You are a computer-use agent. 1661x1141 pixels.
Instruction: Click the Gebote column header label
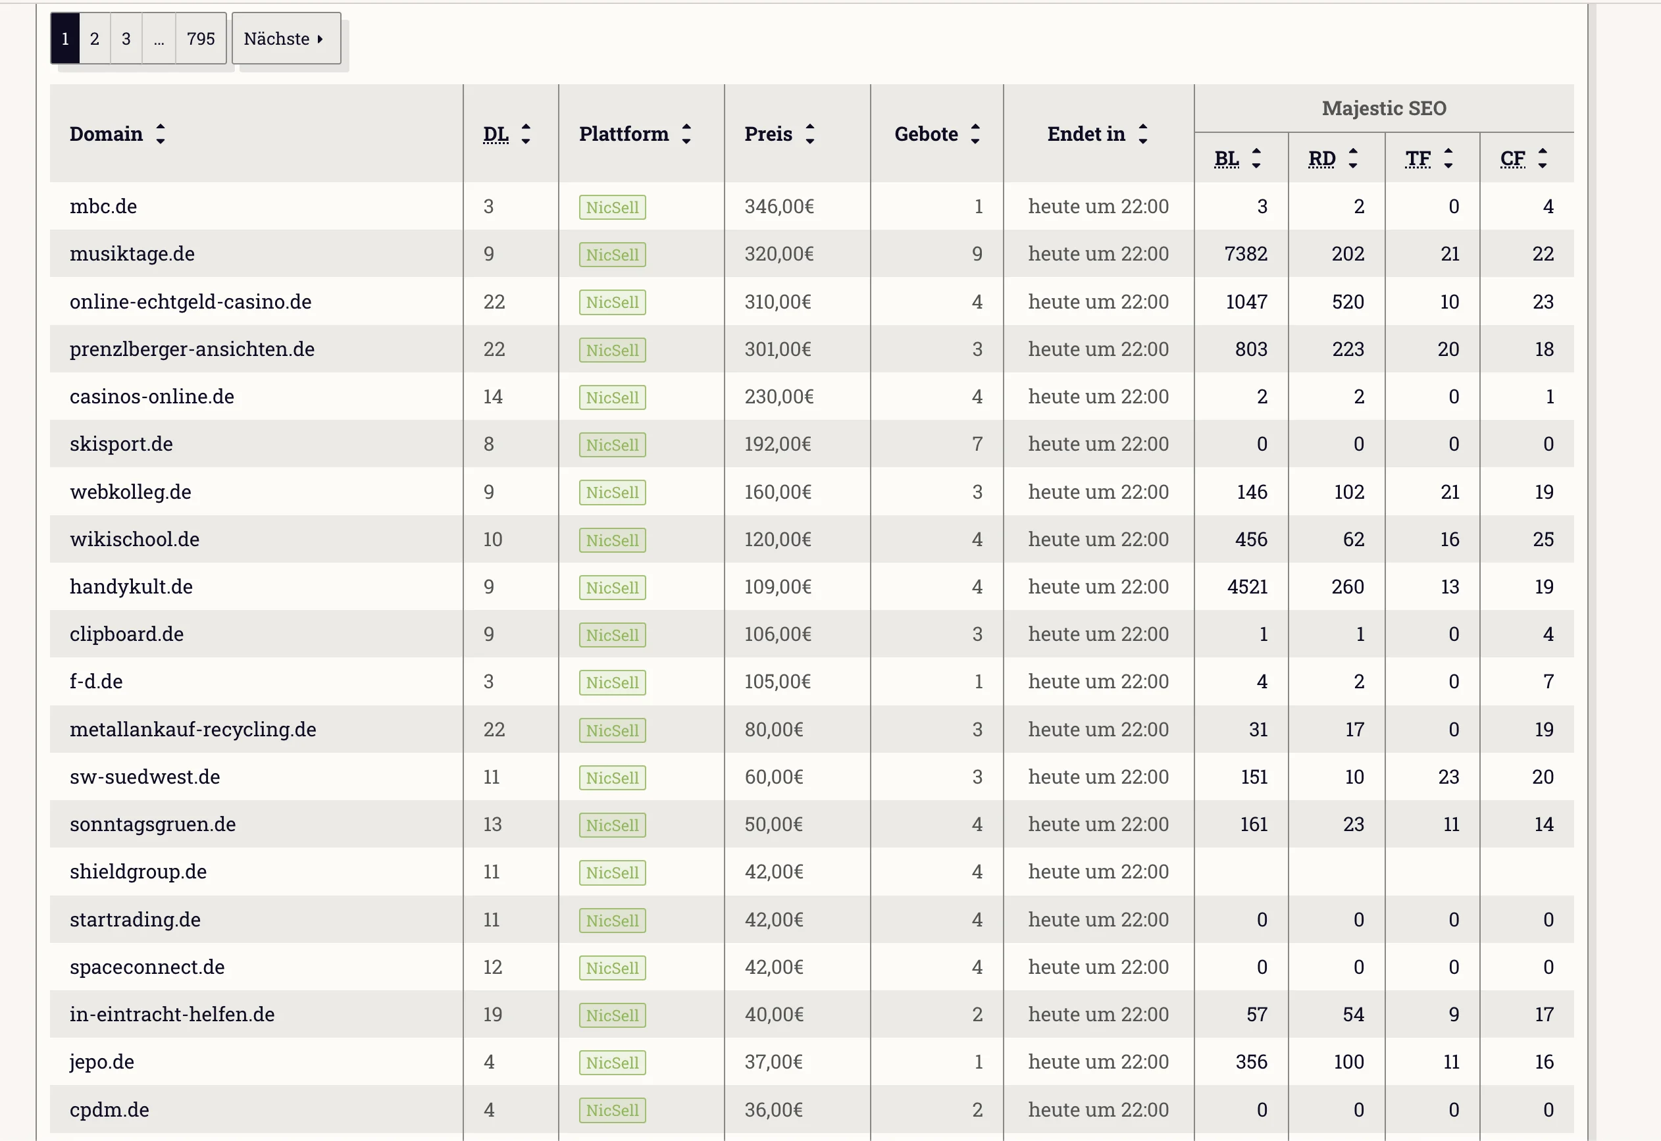[926, 134]
